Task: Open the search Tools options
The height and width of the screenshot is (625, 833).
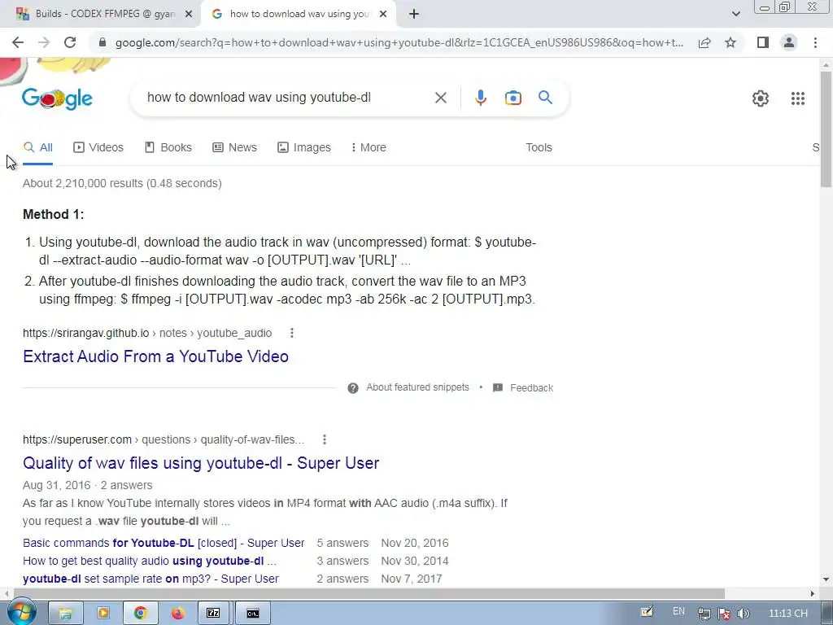Action: click(539, 147)
